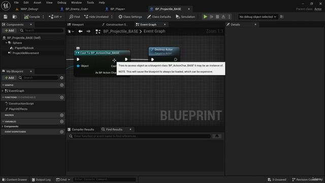Open Class Settings
Viewport: 325px width, 183px height.
pyautogui.click(x=130, y=17)
